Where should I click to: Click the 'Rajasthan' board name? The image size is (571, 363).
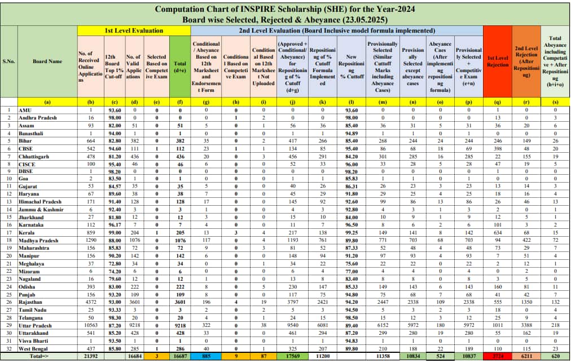point(30,302)
